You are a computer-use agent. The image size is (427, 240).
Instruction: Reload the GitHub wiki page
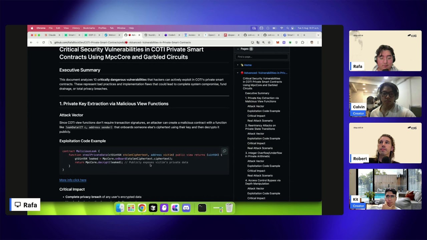tap(43, 42)
